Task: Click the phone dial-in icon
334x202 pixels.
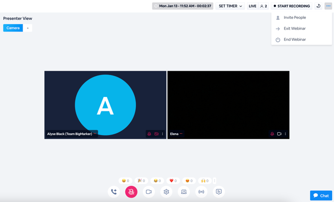Action: click(114, 192)
